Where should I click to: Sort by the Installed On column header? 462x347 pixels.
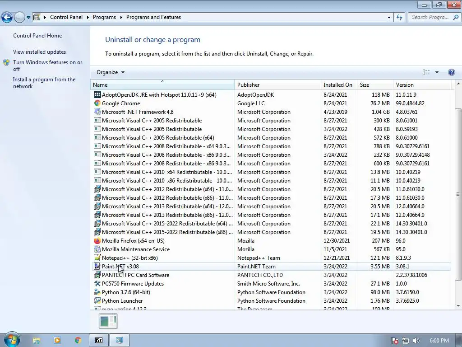click(339, 84)
